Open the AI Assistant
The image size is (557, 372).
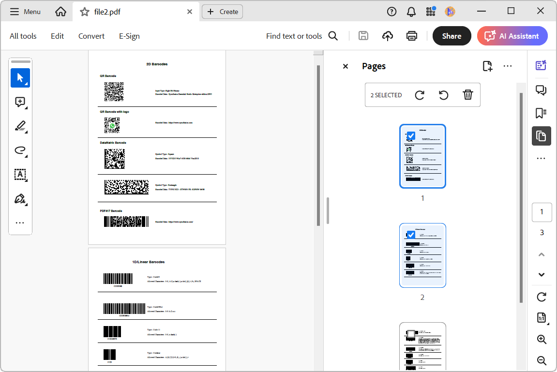point(512,36)
